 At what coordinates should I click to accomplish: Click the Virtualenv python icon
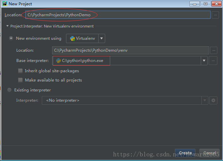(x=72, y=38)
